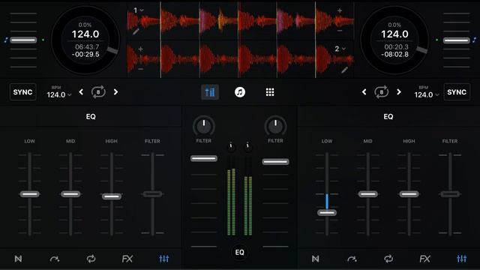Click the right deck jog wheel

(x=394, y=40)
